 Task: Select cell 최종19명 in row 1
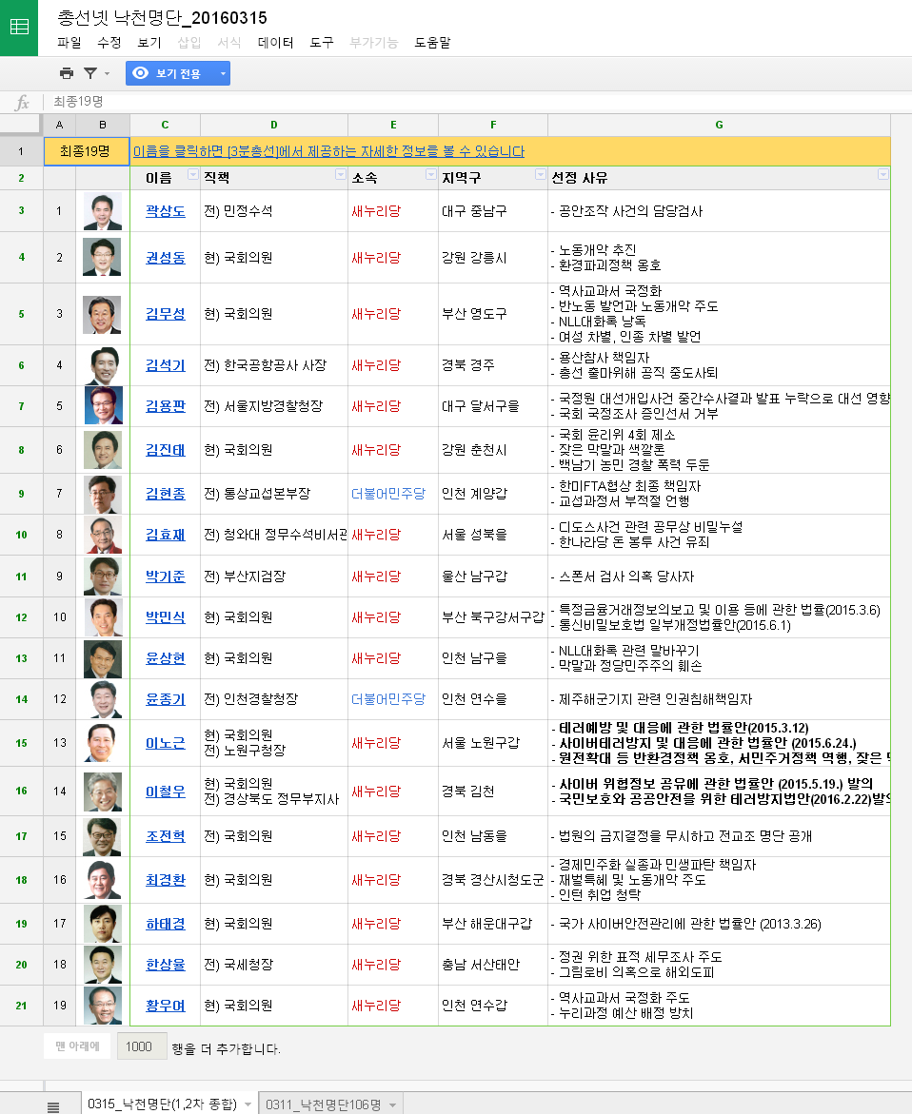(86, 151)
